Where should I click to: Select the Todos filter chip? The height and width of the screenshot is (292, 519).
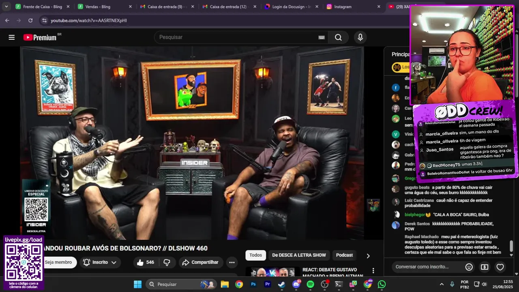click(x=255, y=255)
